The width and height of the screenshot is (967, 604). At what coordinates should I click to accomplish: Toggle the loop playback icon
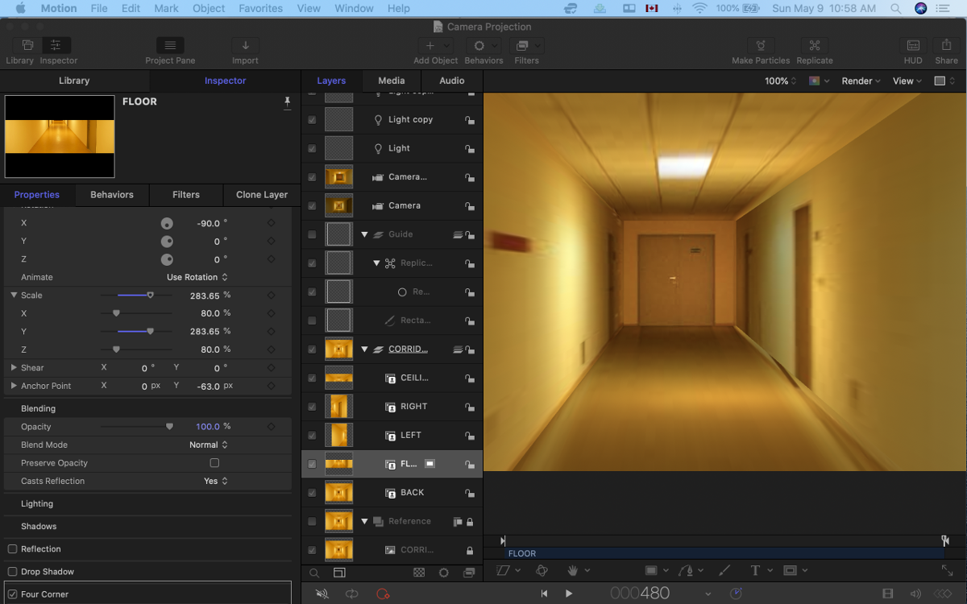point(352,594)
